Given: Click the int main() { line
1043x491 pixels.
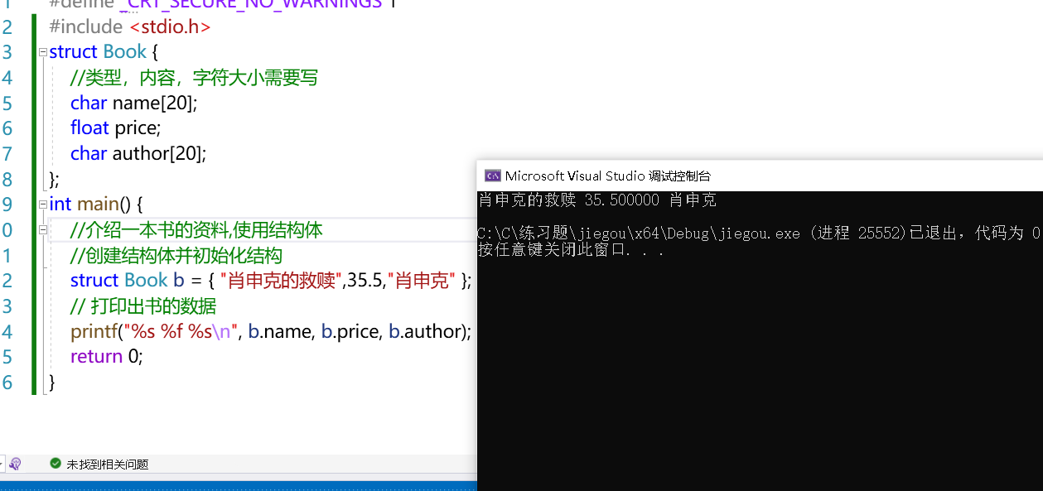Looking at the screenshot, I should pyautogui.click(x=96, y=205).
